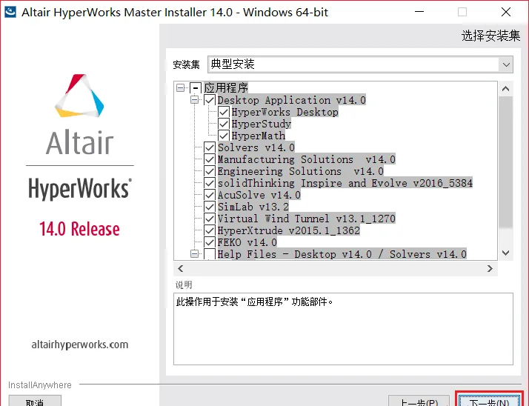Close the installer window

[x=506, y=12]
